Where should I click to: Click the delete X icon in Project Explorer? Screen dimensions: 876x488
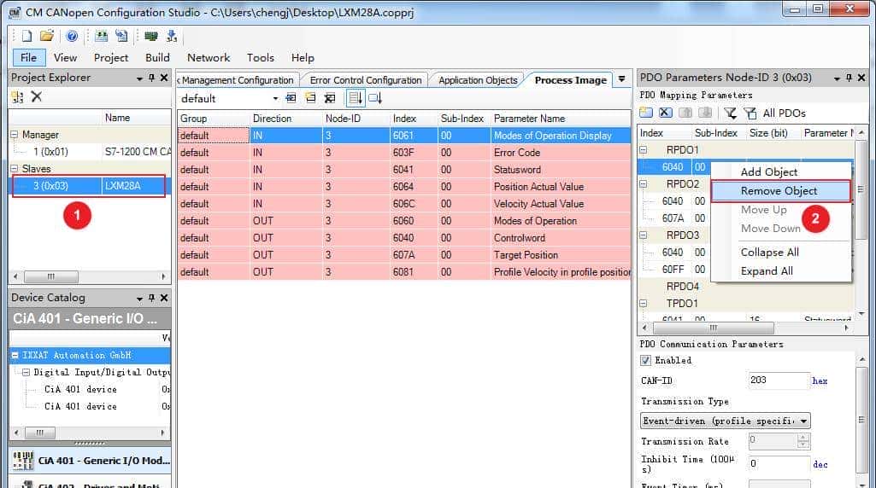pyautogui.click(x=37, y=97)
